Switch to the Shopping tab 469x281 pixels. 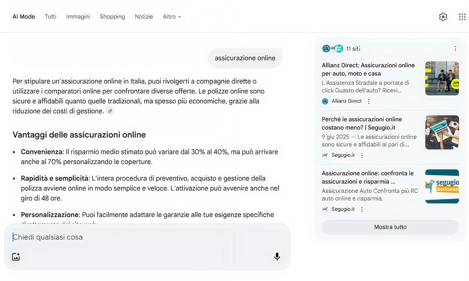click(x=112, y=17)
